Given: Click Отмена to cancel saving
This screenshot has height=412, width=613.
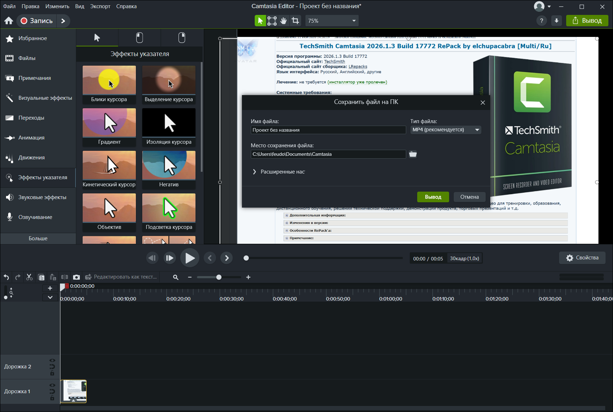Looking at the screenshot, I should [470, 197].
